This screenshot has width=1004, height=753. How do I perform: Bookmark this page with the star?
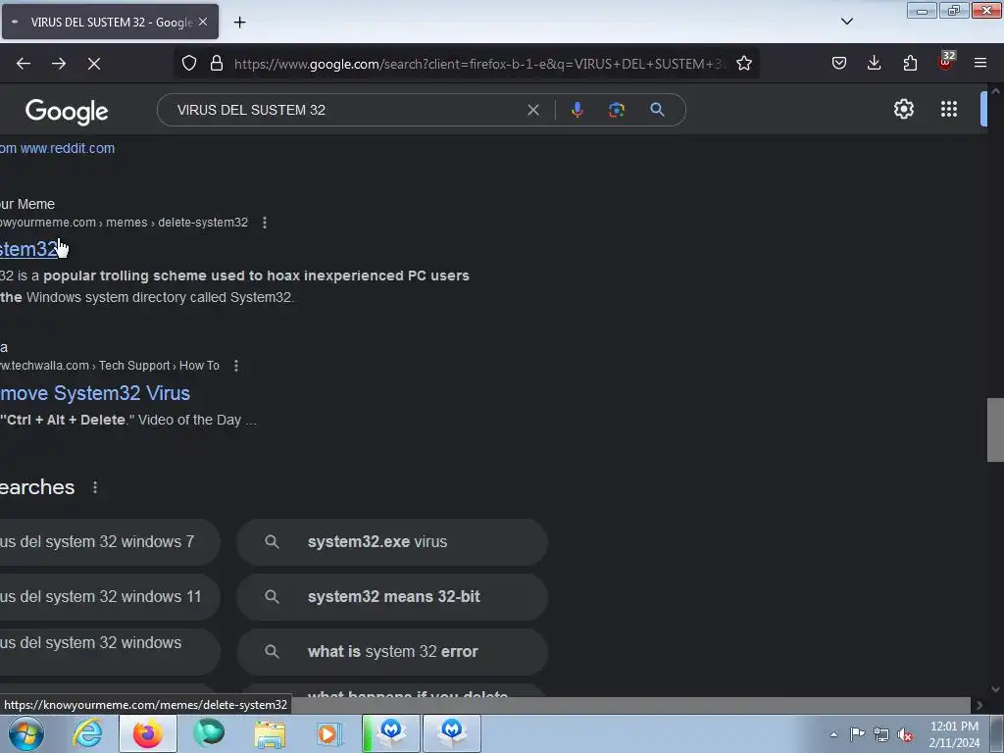(x=743, y=64)
